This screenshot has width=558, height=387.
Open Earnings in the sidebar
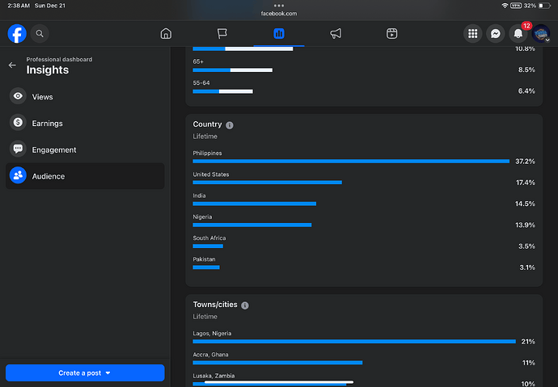coord(47,124)
